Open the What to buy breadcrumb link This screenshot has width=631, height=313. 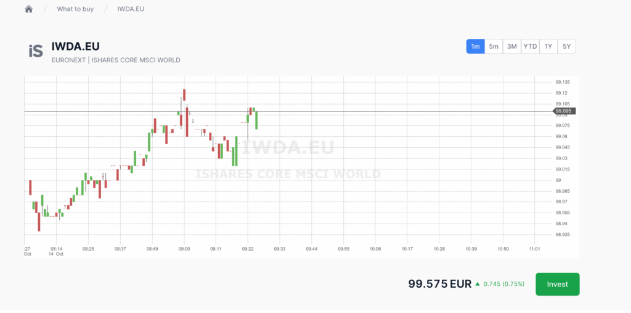(x=75, y=9)
